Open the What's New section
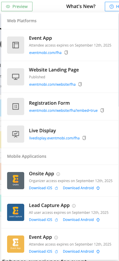This screenshot has height=261, width=119. pos(81,7)
